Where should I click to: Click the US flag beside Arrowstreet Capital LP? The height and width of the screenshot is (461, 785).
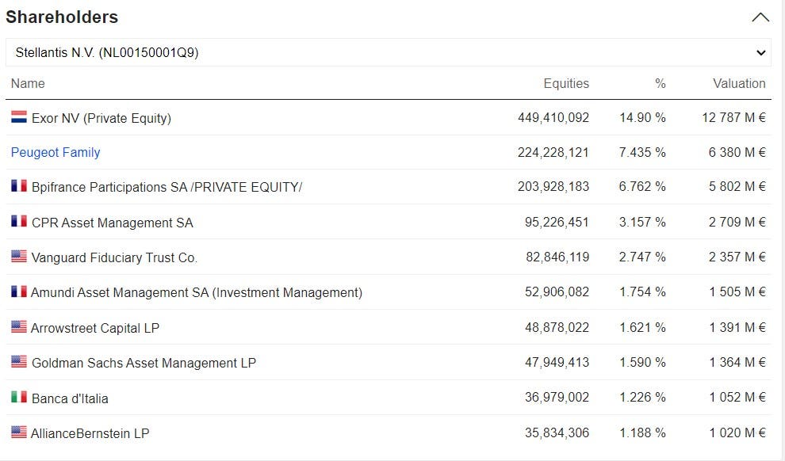click(19, 326)
